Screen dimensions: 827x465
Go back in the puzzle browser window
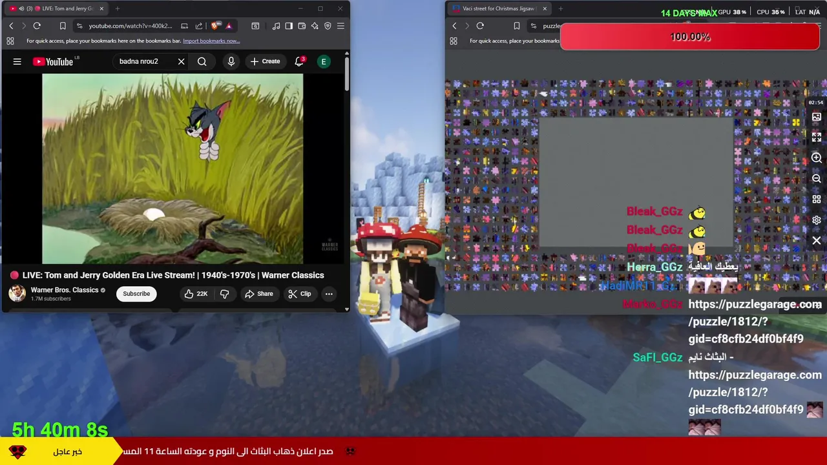point(454,26)
